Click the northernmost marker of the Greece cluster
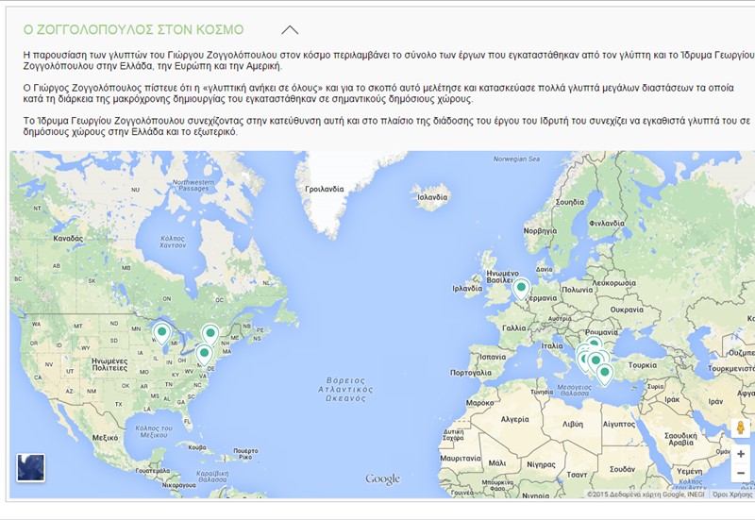Image resolution: width=755 pixels, height=520 pixels. point(593,345)
